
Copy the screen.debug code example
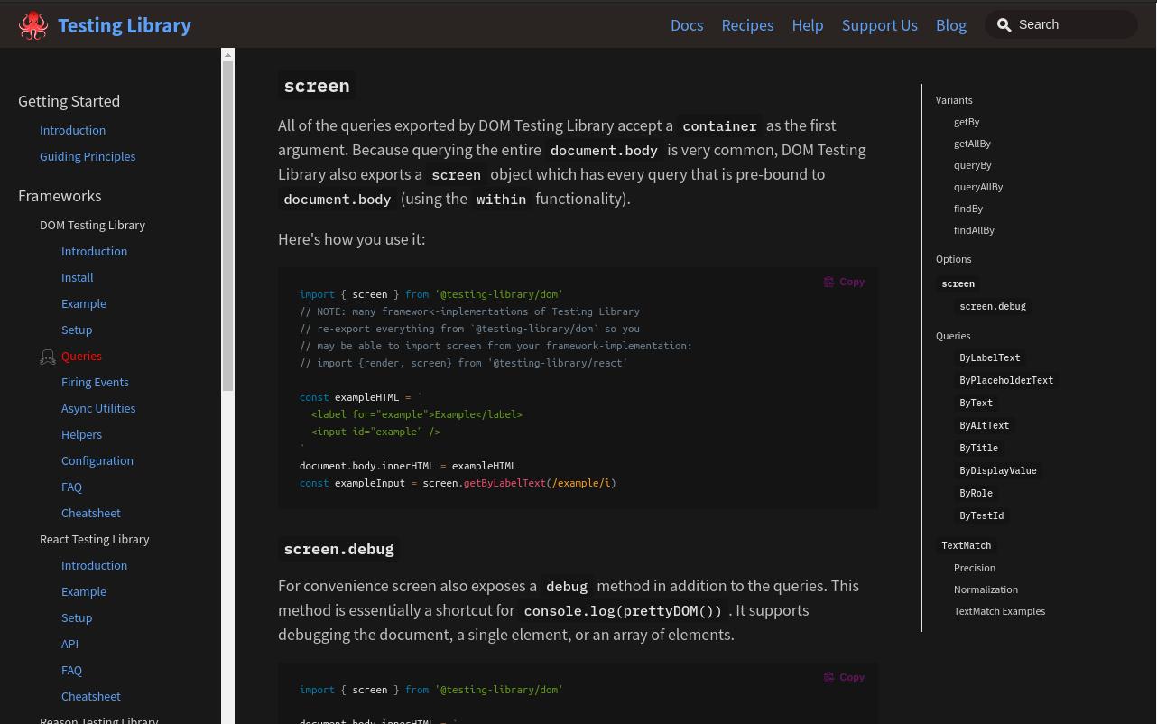coord(844,677)
